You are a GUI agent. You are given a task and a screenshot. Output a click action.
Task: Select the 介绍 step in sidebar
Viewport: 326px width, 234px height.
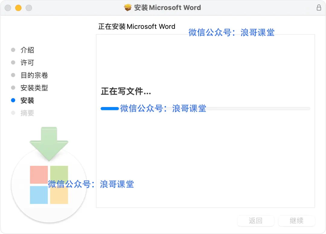pos(27,50)
